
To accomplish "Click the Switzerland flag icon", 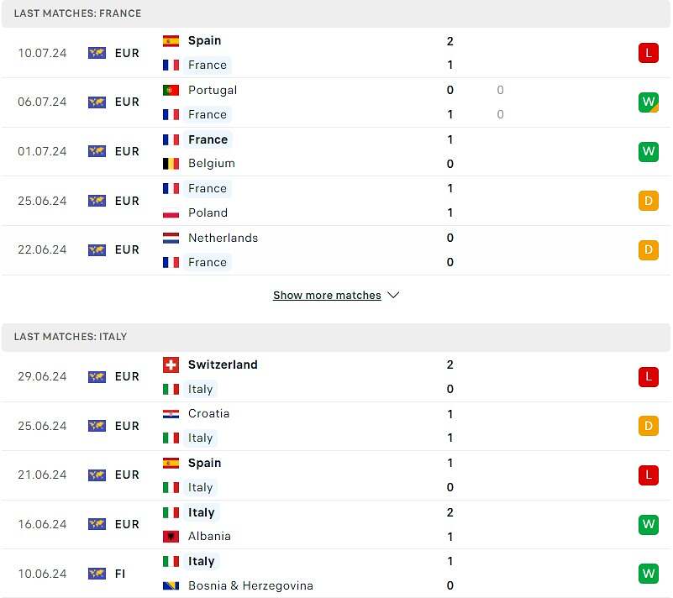I will pos(171,365).
